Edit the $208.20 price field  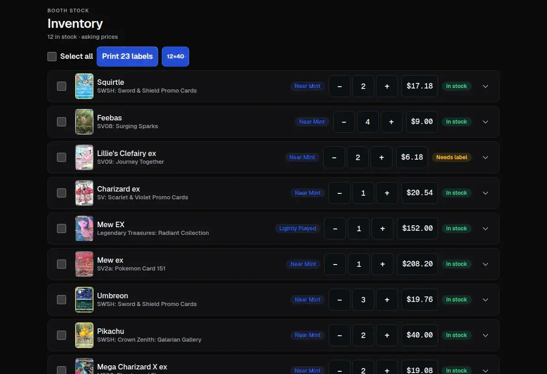coord(418,264)
